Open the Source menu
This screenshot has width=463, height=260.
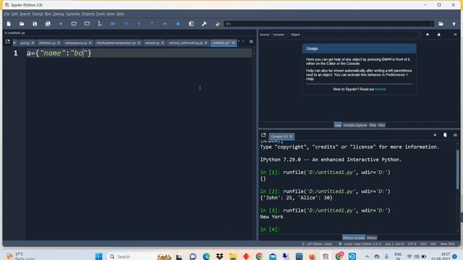coord(38,14)
